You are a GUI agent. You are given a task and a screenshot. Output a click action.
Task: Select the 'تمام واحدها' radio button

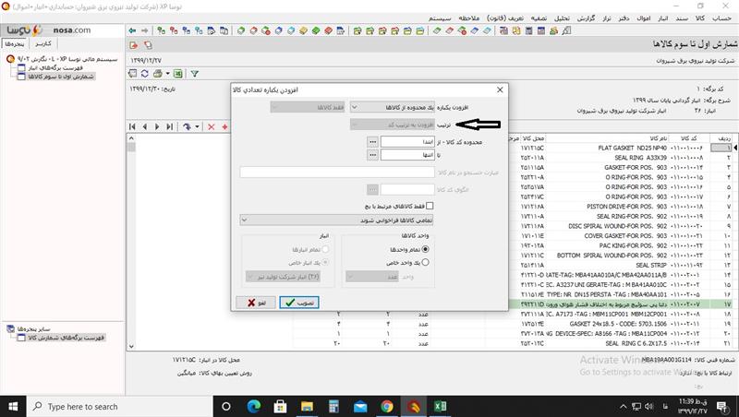point(425,249)
